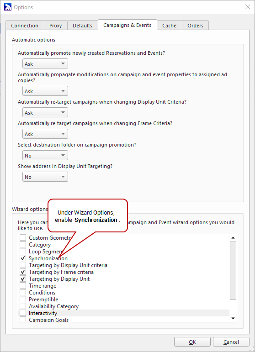Enable the Preemptible wizard option
Image resolution: width=255 pixels, height=352 pixels.
tap(23, 299)
